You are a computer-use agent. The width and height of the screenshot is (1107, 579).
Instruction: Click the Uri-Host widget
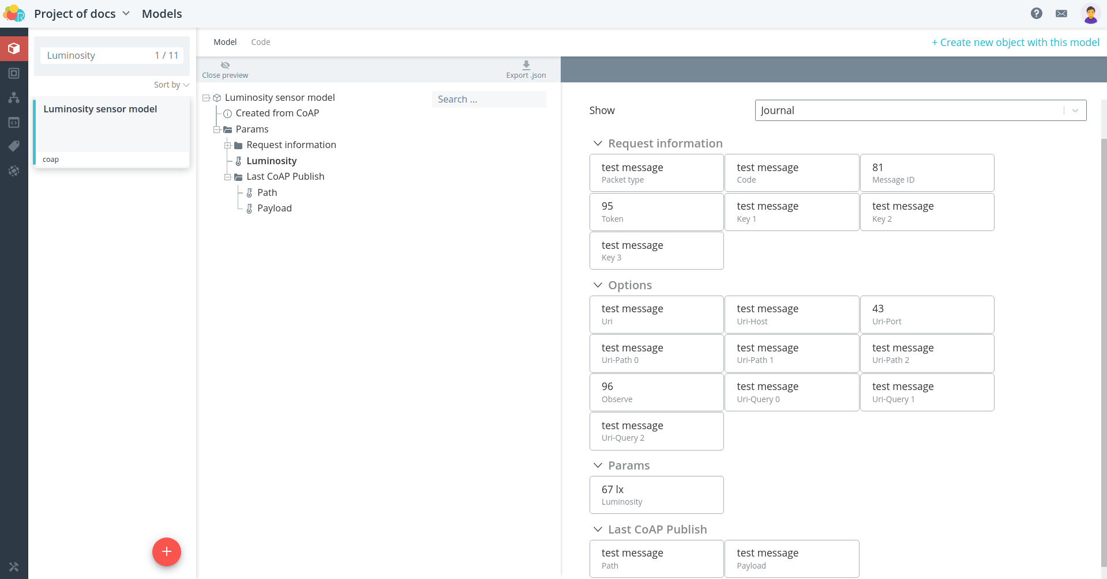click(x=791, y=315)
